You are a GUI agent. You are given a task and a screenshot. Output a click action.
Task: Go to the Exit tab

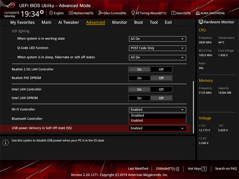168,23
